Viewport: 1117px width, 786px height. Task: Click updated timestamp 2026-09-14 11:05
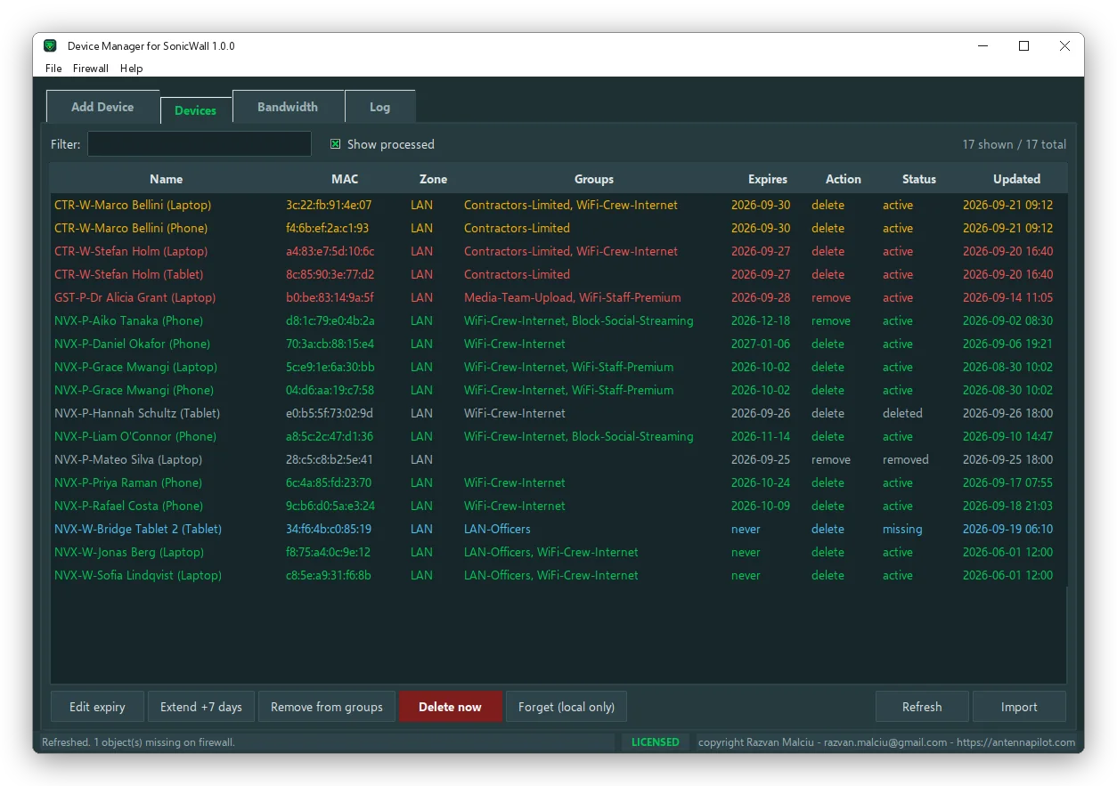1007,297
